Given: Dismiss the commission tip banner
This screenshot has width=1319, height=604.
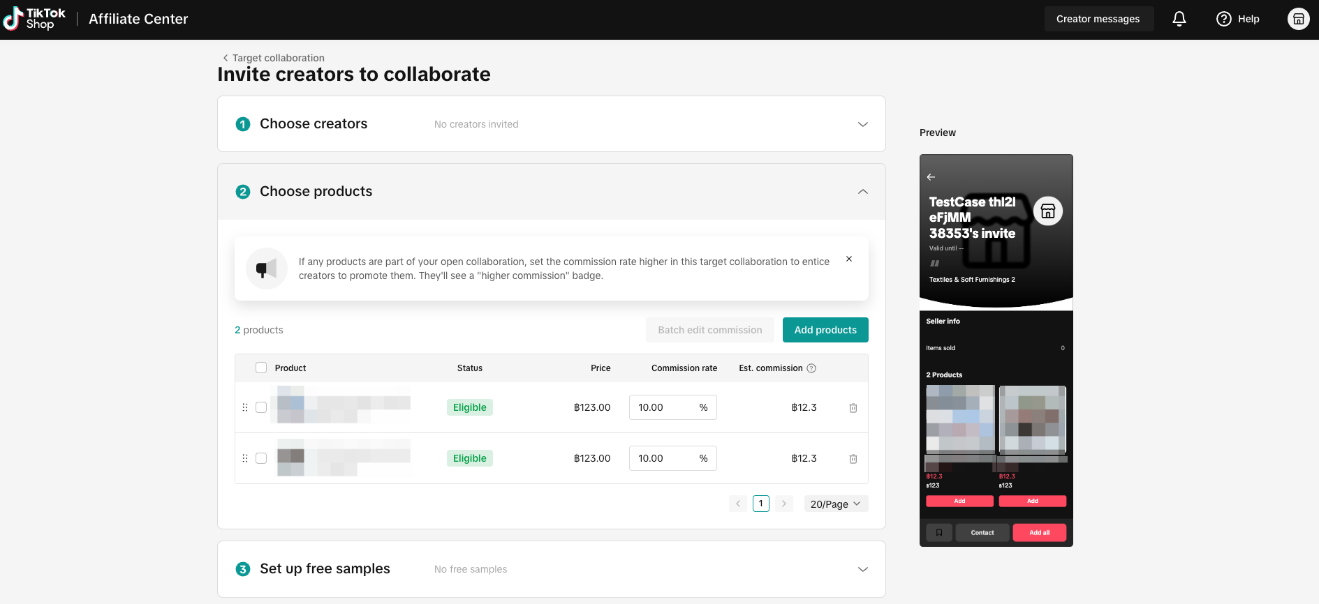Looking at the screenshot, I should [849, 259].
